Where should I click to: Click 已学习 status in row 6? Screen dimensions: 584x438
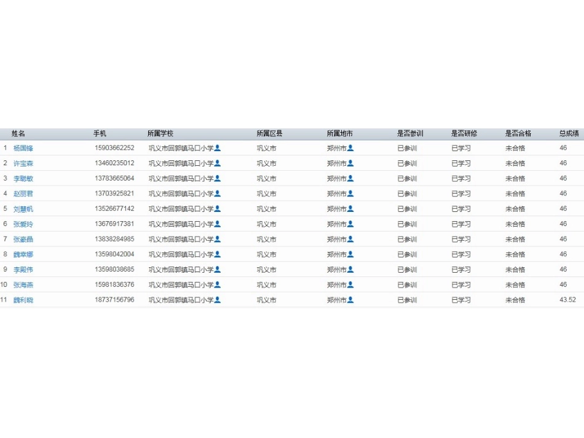coord(461,224)
